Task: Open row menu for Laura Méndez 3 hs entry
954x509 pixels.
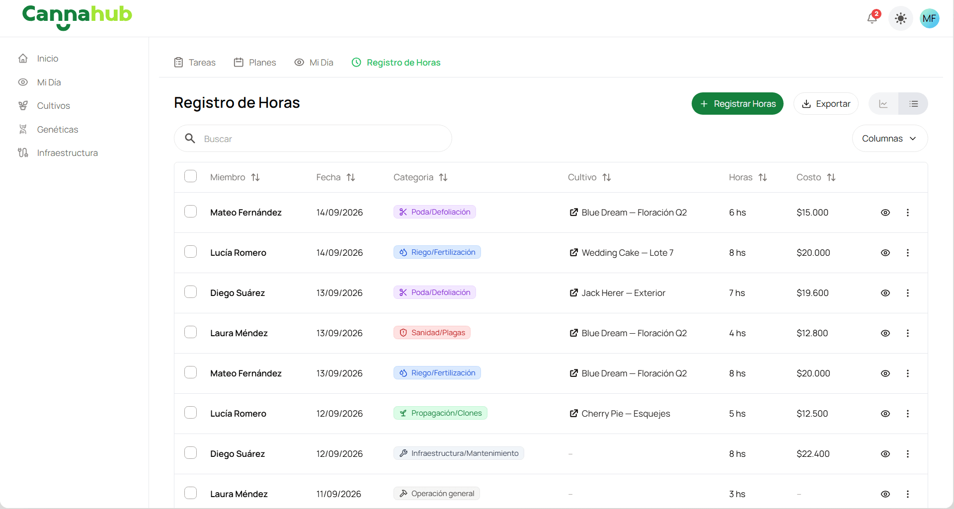Action: [908, 494]
